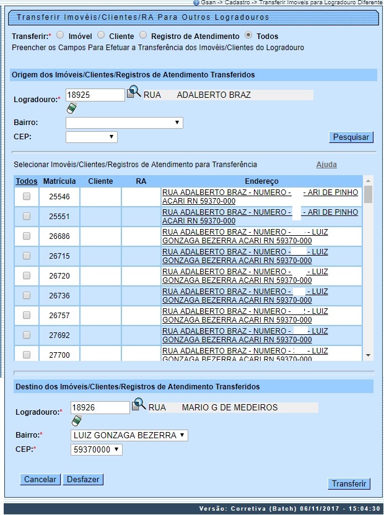Open search icon beside origin Logradouro field
The height and width of the screenshot is (515, 384).
click(134, 93)
